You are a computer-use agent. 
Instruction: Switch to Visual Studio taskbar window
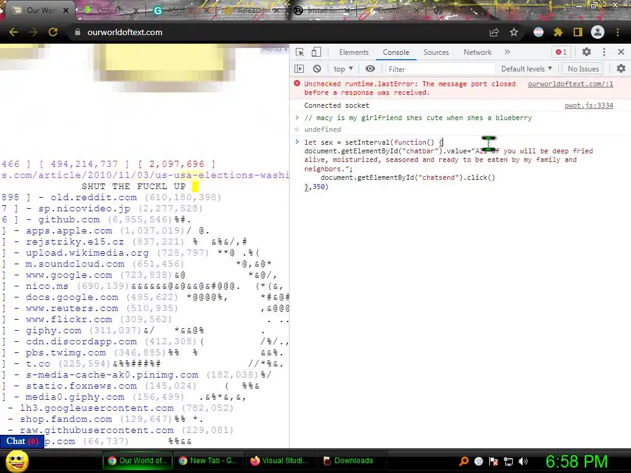(279, 461)
